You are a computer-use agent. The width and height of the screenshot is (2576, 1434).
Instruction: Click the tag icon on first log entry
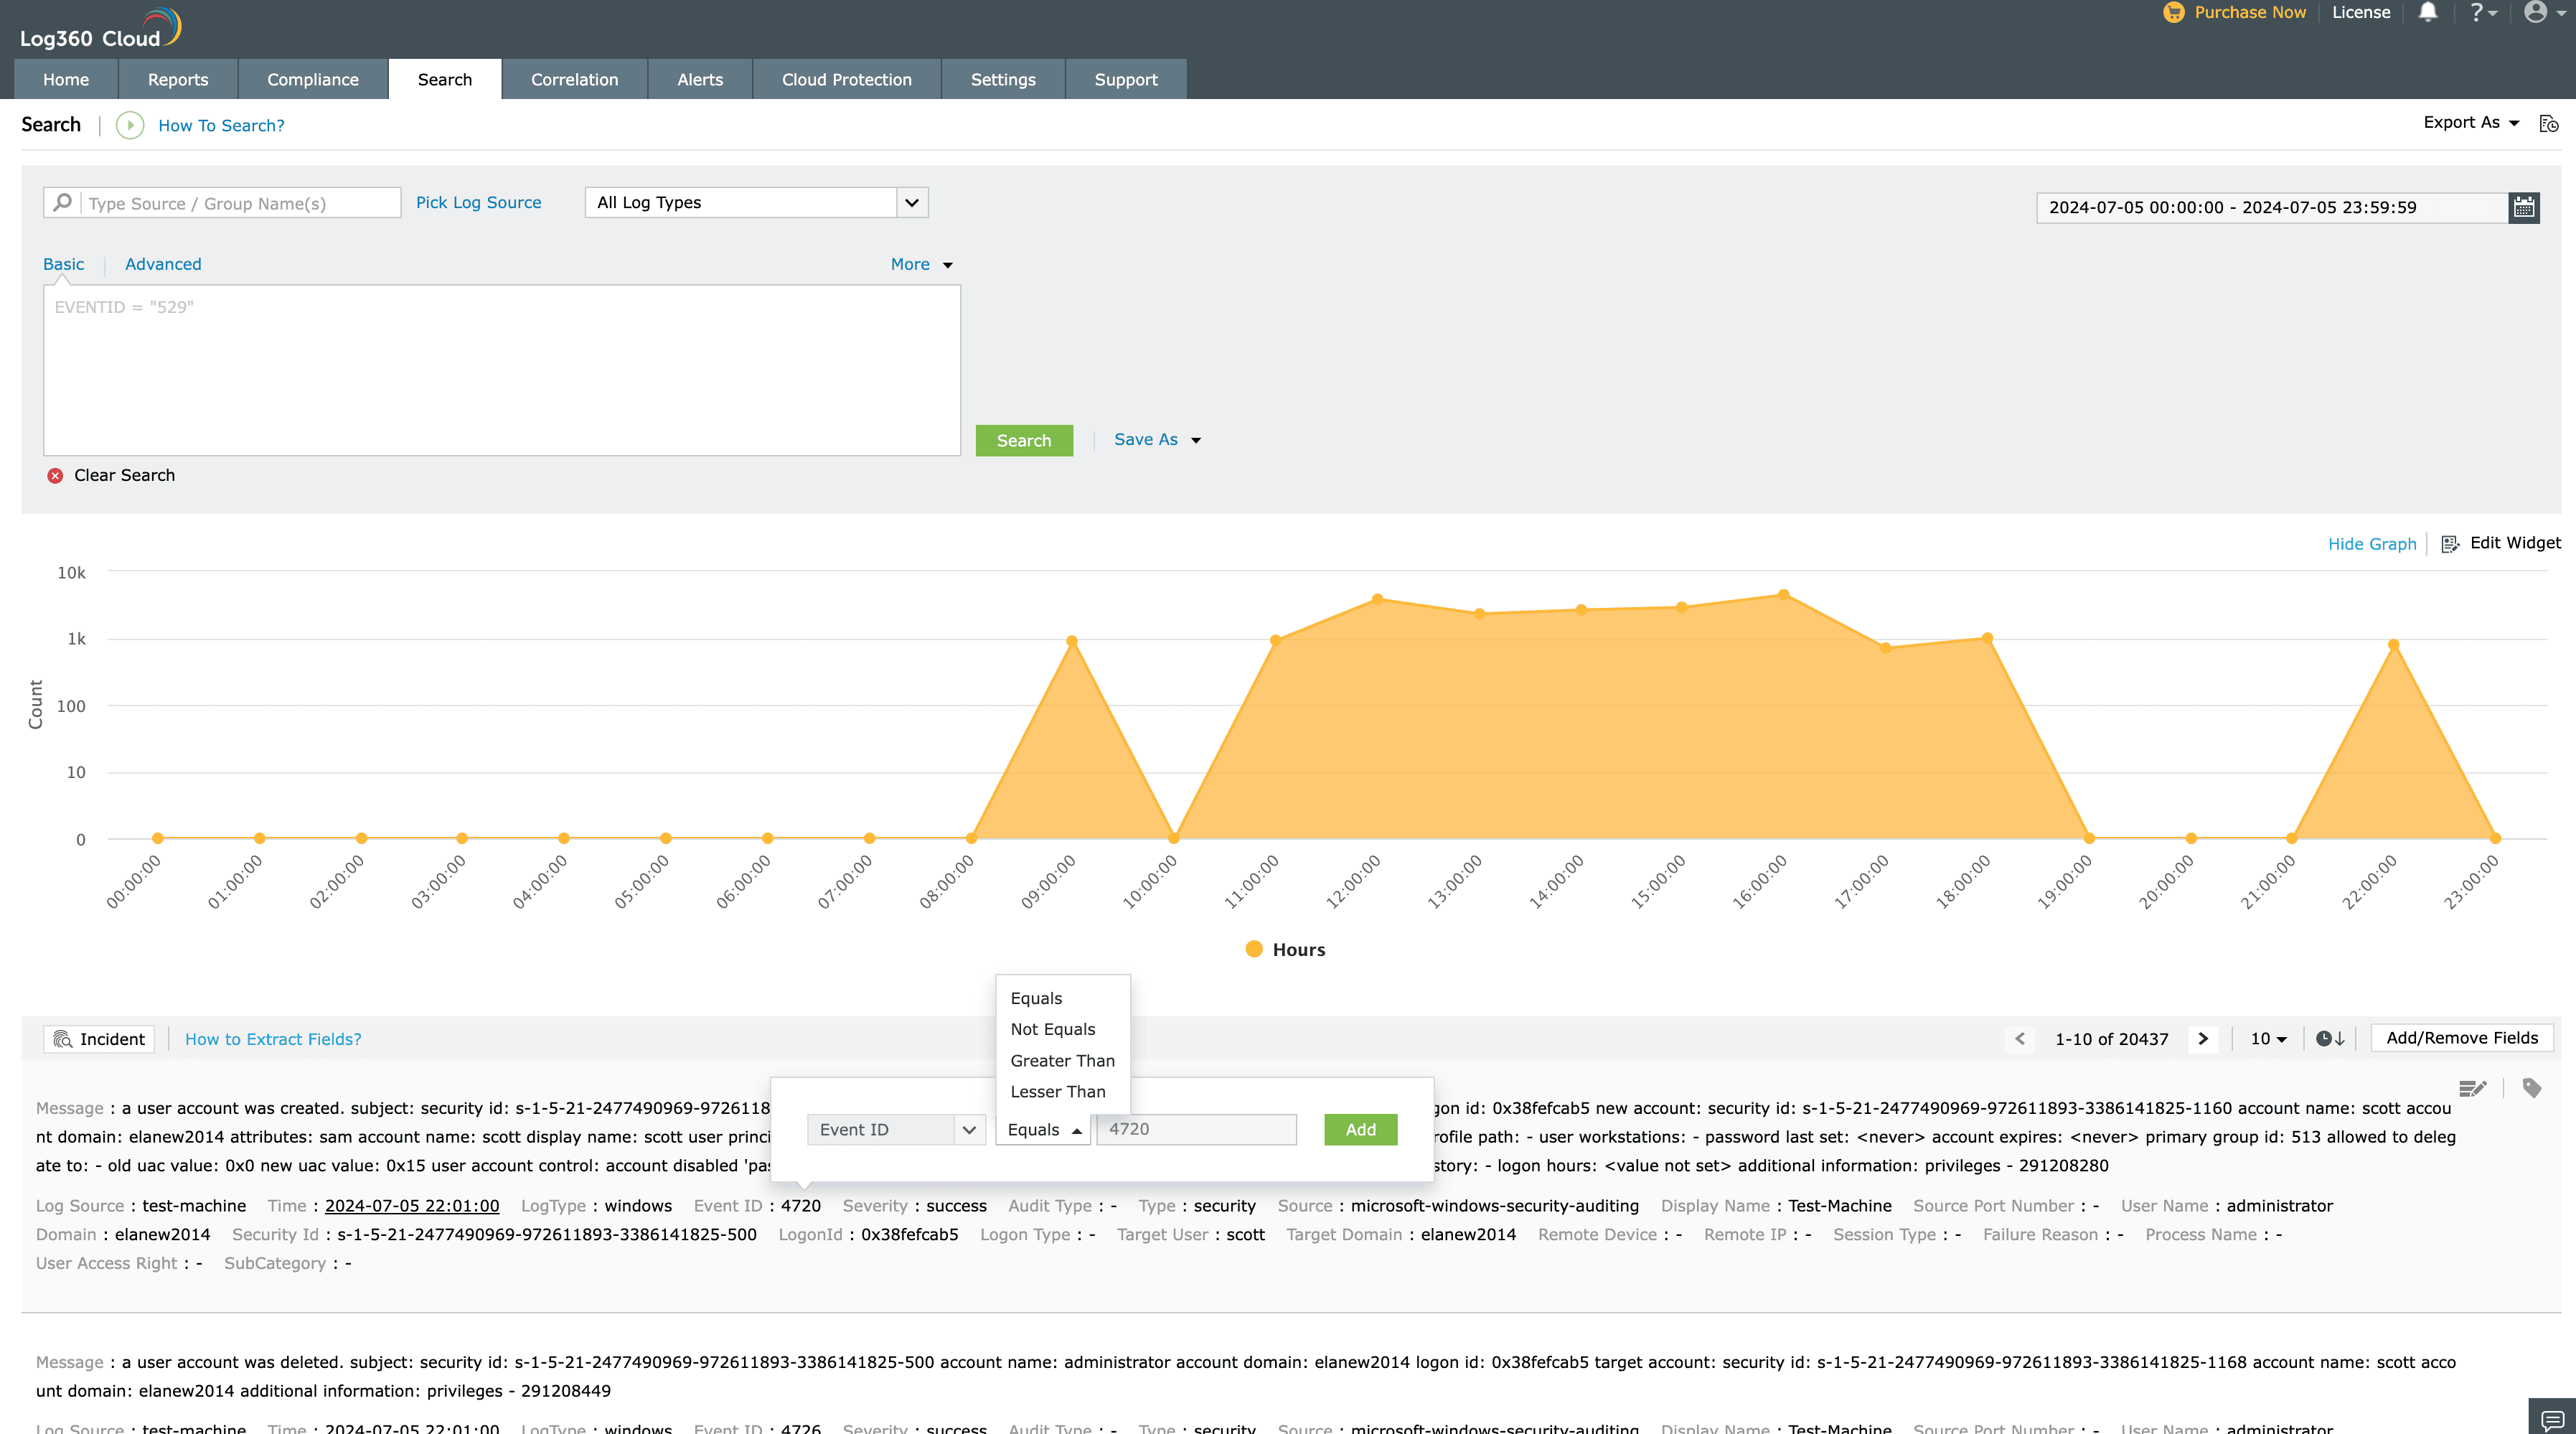click(x=2532, y=1088)
